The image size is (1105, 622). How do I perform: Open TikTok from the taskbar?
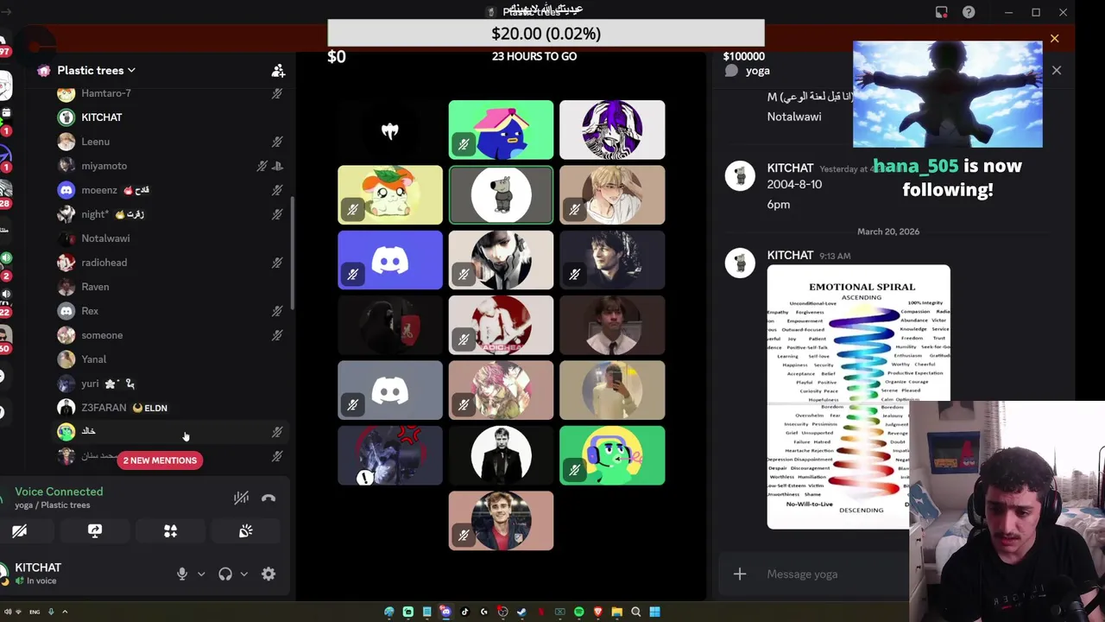(464, 612)
